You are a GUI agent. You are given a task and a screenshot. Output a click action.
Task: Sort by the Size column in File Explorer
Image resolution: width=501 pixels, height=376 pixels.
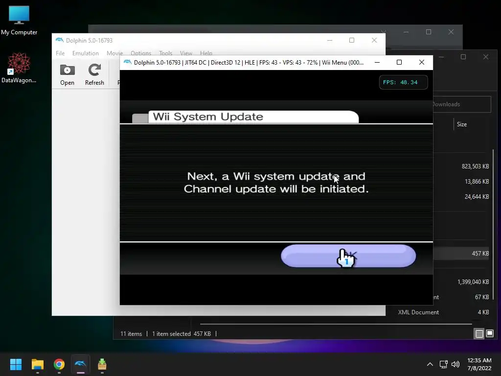(x=462, y=124)
